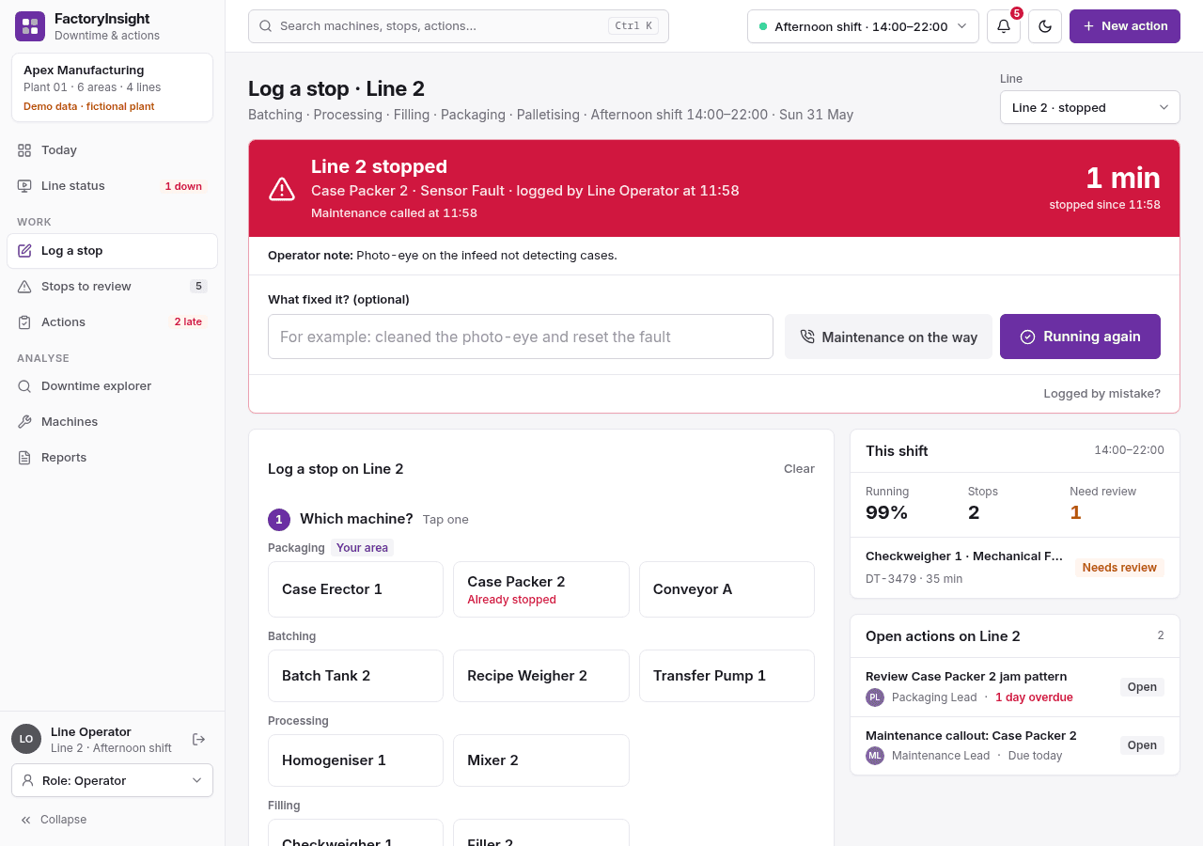Viewport: 1203px width, 846px height.
Task: Open the Line 2 · stopped dropdown
Action: 1089,107
